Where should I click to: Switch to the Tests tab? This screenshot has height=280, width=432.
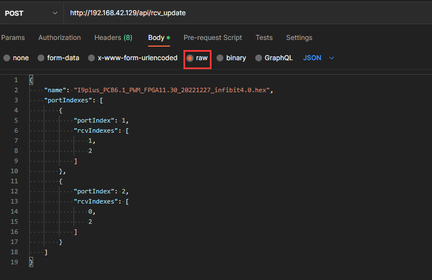(264, 38)
